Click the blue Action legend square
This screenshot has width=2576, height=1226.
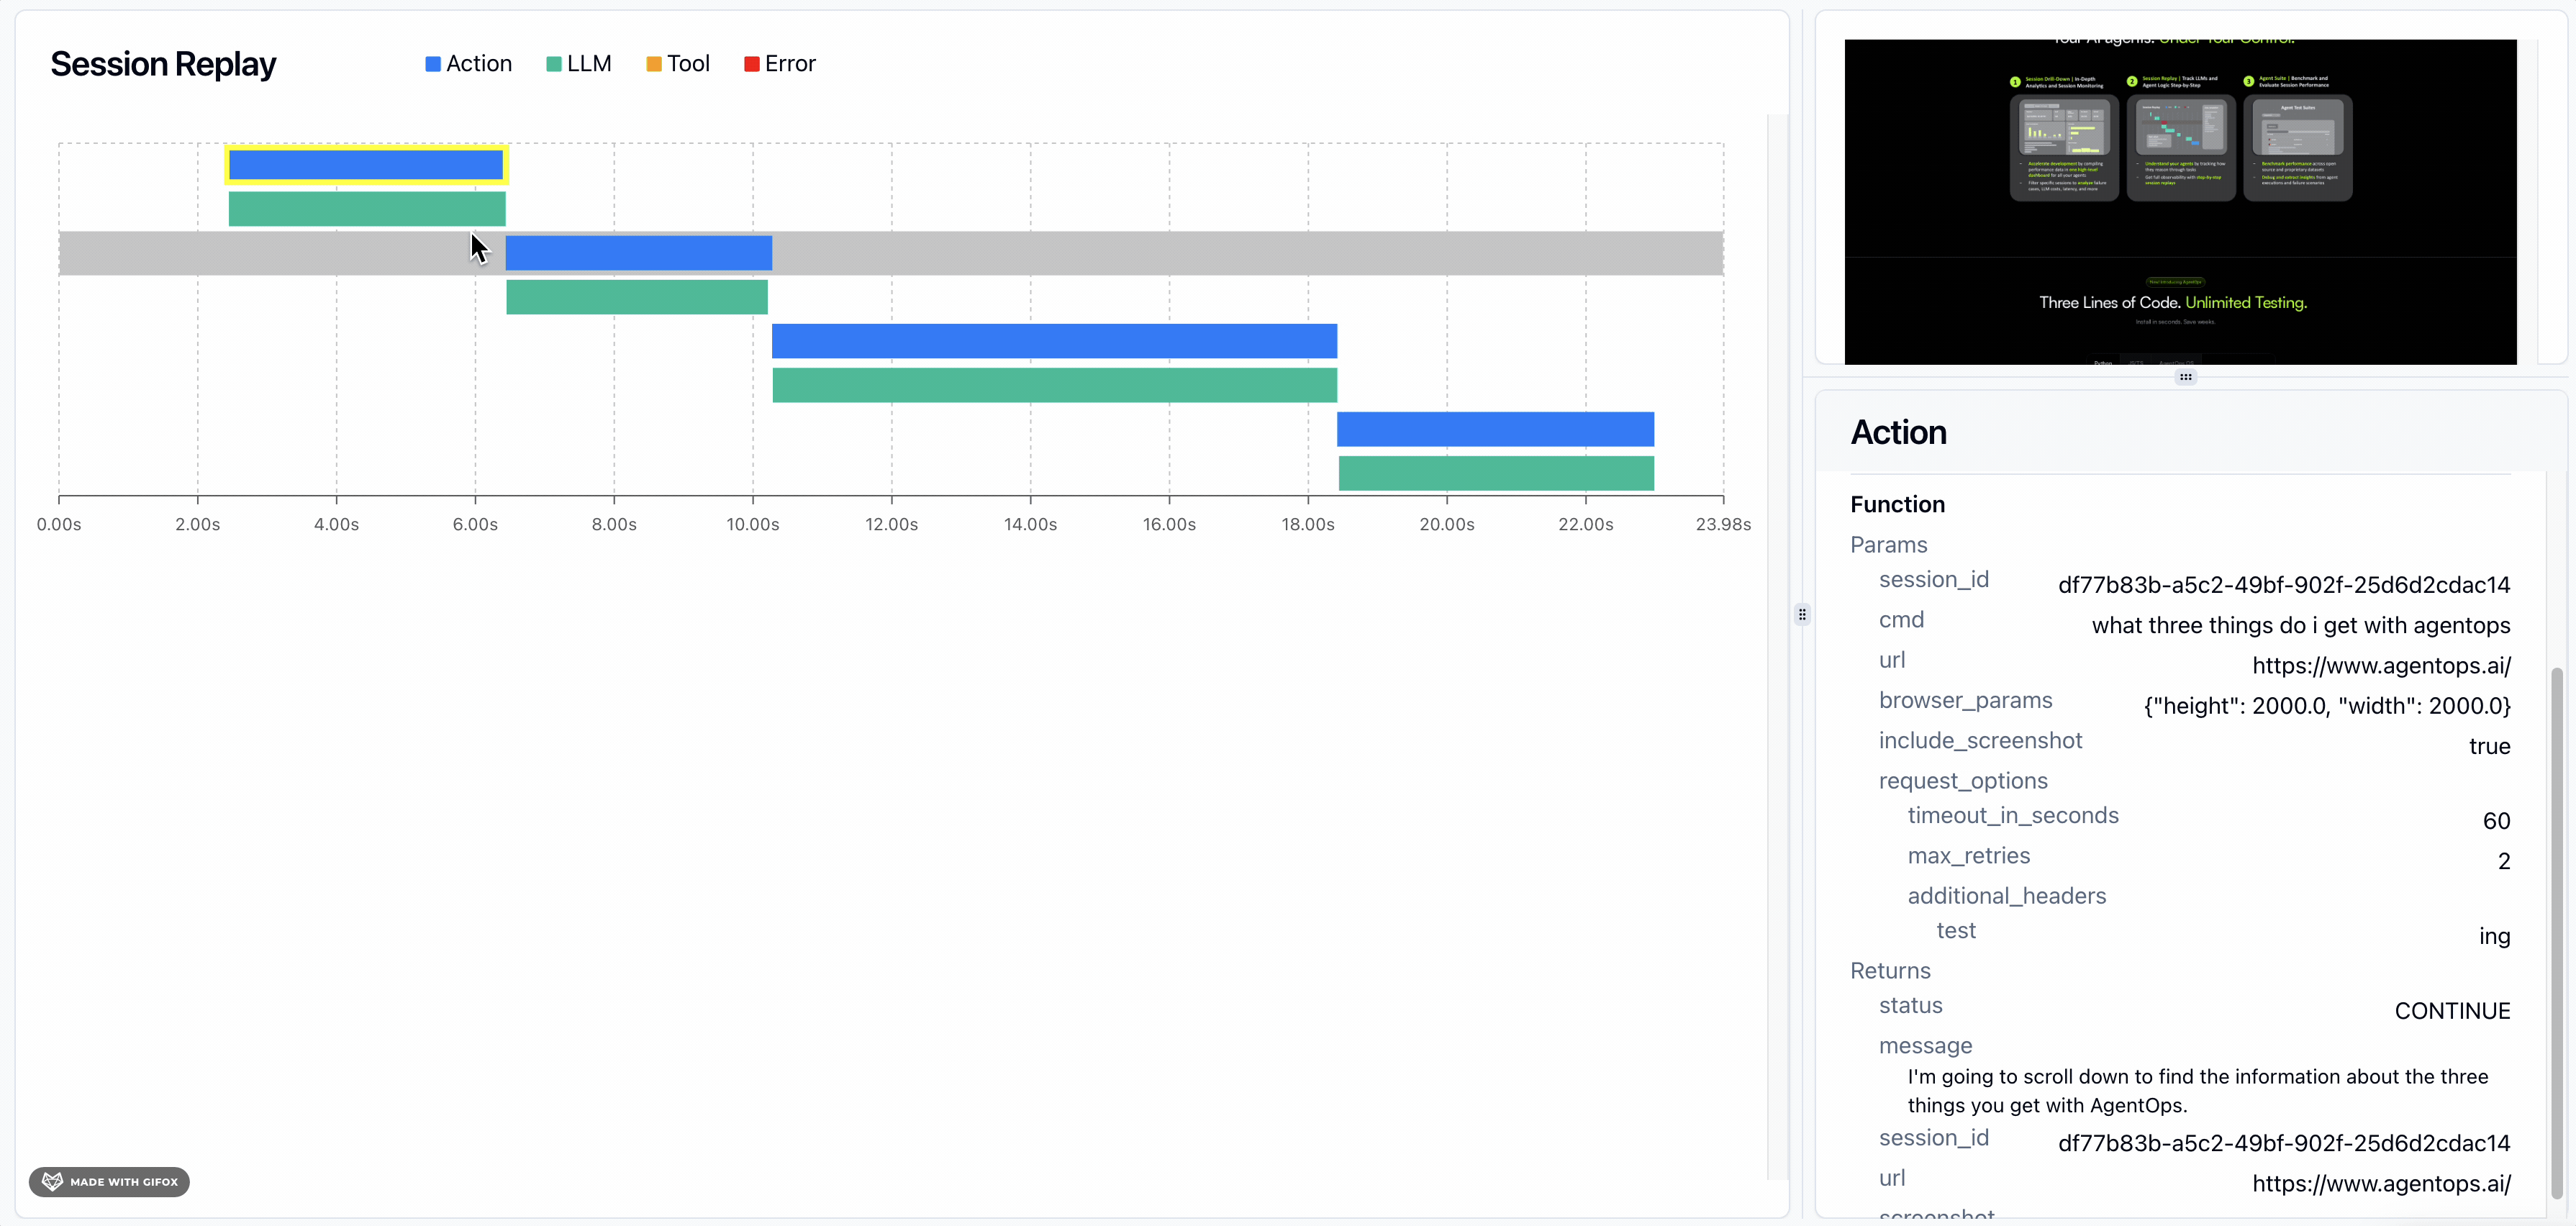click(x=433, y=64)
